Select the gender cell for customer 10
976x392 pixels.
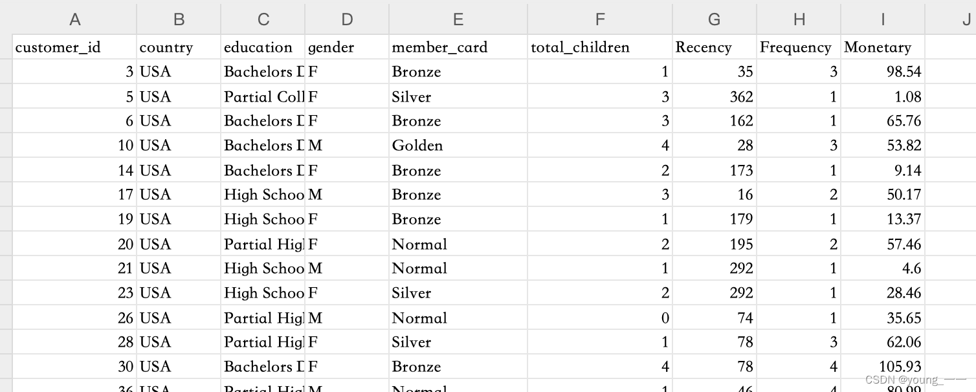(x=347, y=146)
